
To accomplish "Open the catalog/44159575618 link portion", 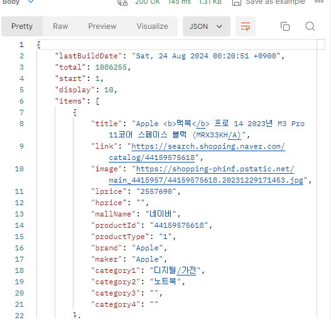I will point(152,157).
